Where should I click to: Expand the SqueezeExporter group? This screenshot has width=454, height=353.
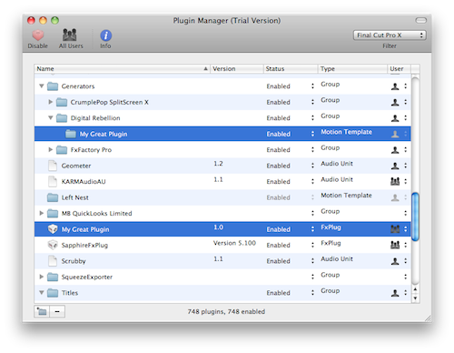[x=42, y=277]
